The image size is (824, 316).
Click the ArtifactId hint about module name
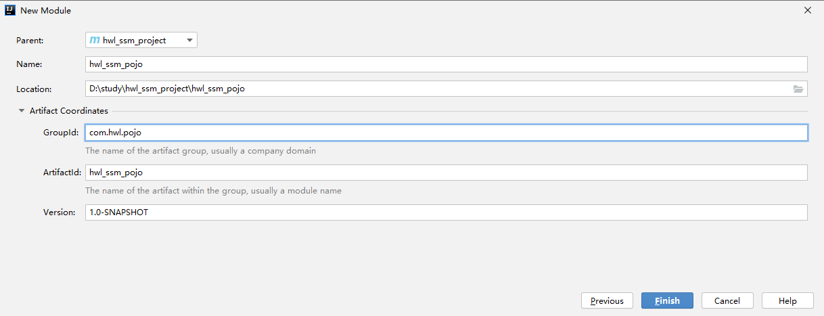pos(213,191)
